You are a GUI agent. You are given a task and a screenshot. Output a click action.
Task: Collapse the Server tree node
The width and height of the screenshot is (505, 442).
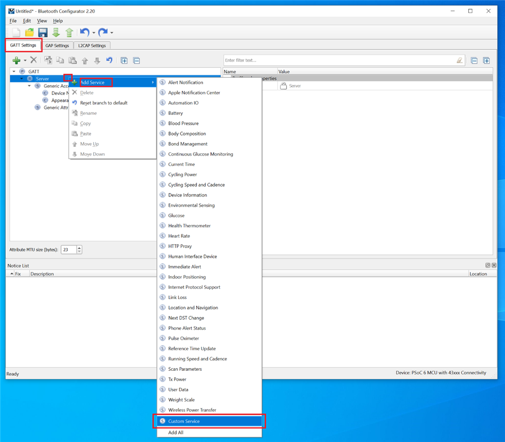(x=22, y=79)
